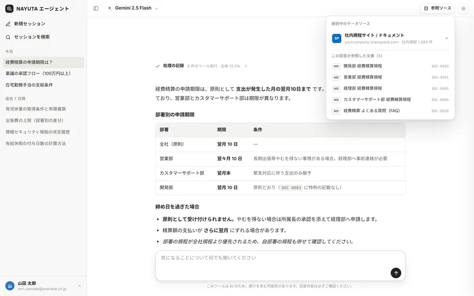Click DOC-0001 code in source list

tap(440, 78)
